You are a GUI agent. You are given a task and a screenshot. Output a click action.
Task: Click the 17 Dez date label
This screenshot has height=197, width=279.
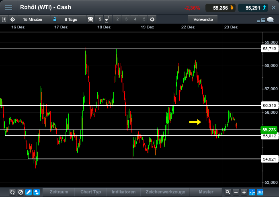[61, 27]
